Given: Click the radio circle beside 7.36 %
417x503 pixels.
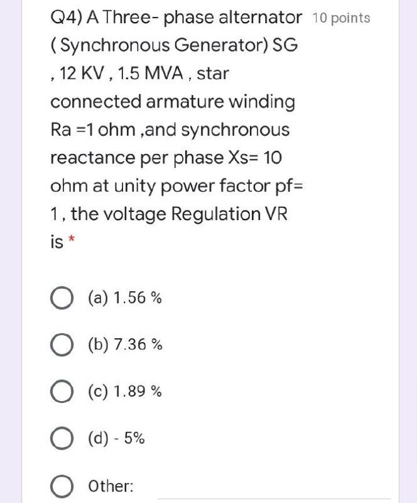Looking at the screenshot, I should (x=62, y=345).
